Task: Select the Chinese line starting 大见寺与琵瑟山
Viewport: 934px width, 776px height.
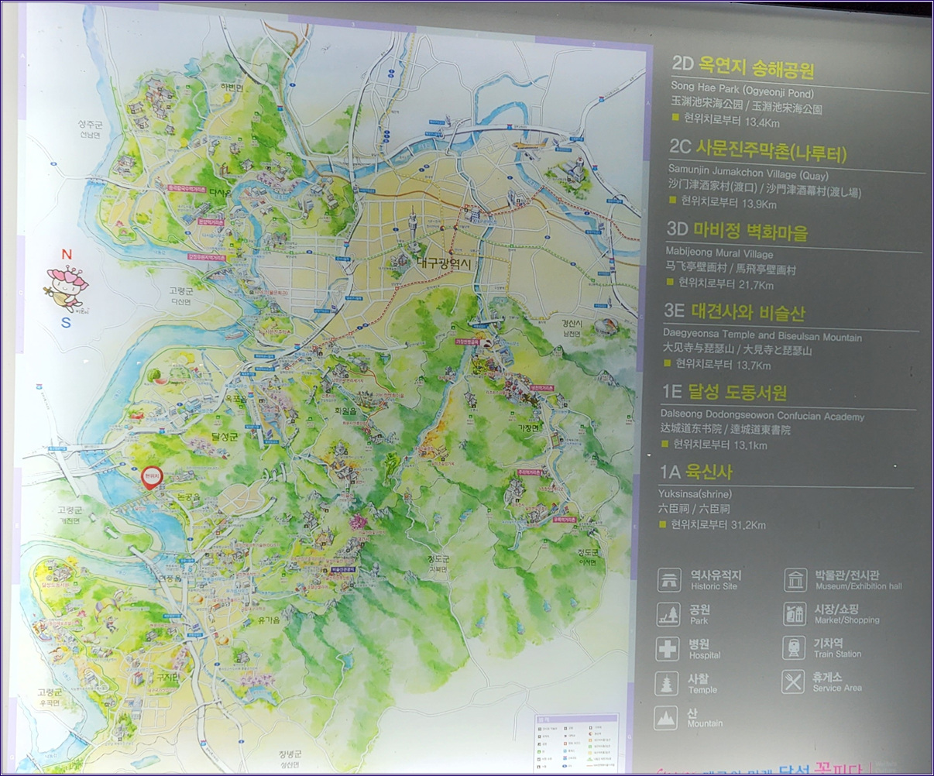Action: 737,350
